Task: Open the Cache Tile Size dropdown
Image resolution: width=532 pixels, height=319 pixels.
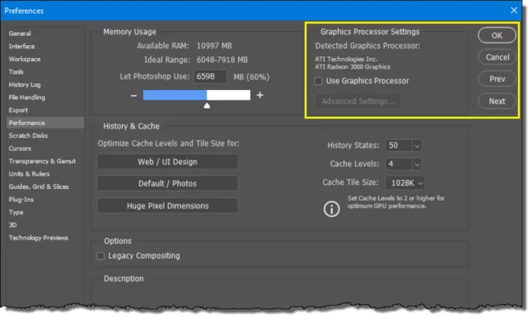Action: [x=405, y=183]
